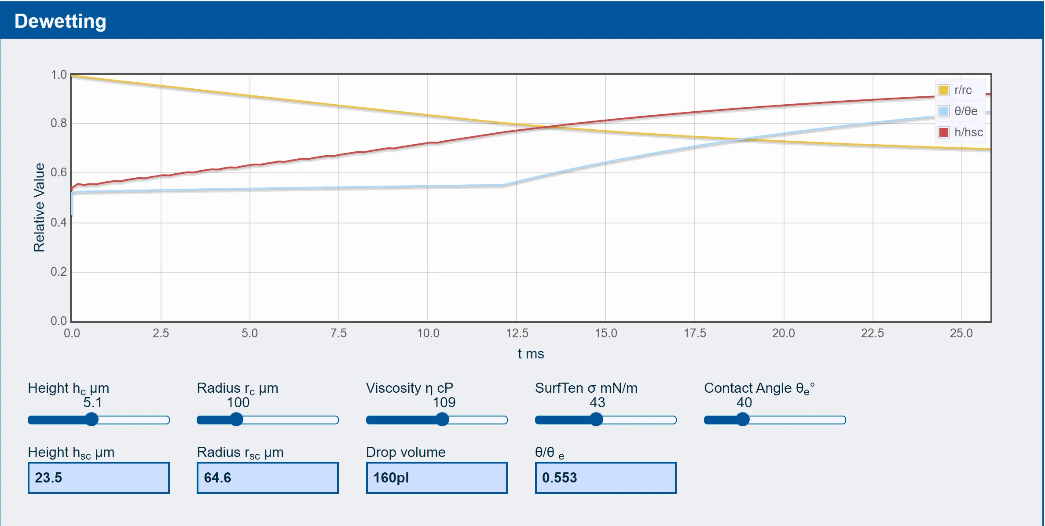
Task: Click the 'Relative Value' y-axis title
Action: (39, 207)
